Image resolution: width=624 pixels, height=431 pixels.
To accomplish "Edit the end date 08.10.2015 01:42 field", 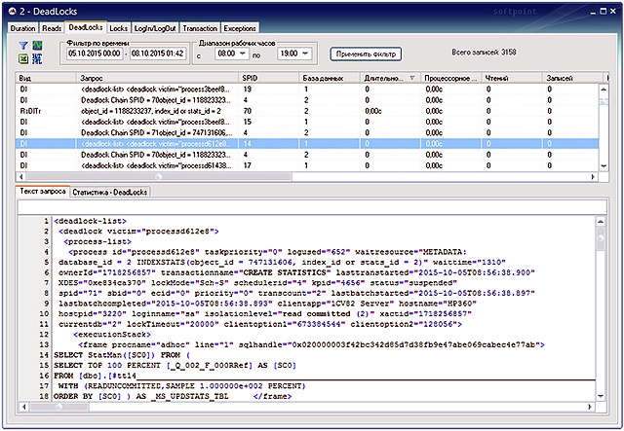I will tap(157, 54).
